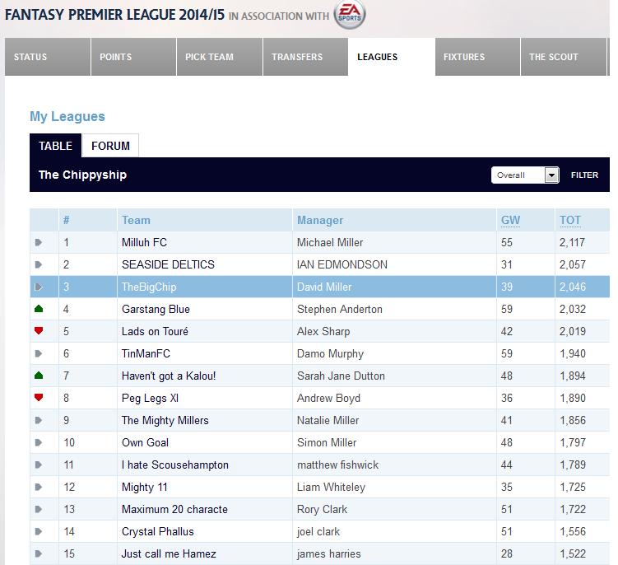Click grey movement icon beside TinManFC
The image size is (618, 565).
[x=39, y=353]
